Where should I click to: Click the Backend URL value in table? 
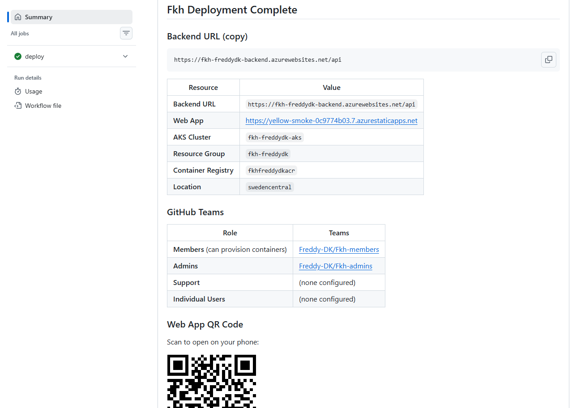pyautogui.click(x=331, y=104)
